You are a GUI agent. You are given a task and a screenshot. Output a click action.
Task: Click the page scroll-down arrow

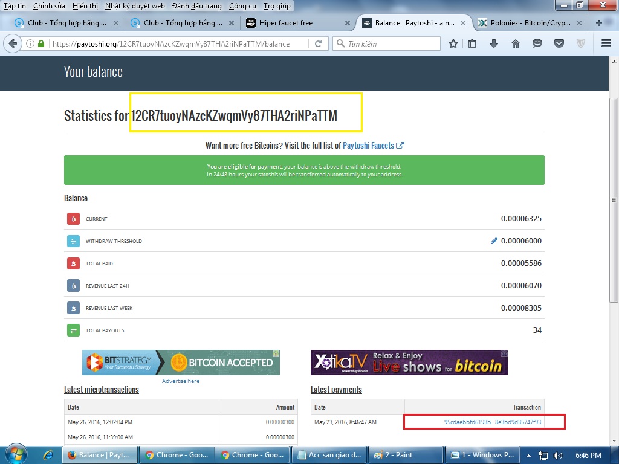(x=614, y=440)
